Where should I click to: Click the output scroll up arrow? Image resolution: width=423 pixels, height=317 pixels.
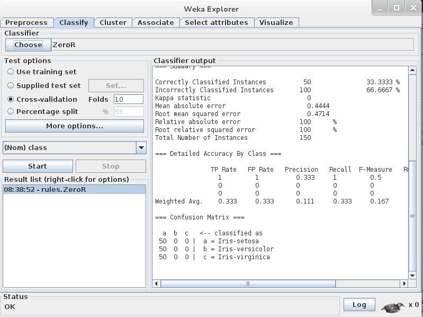coord(412,71)
